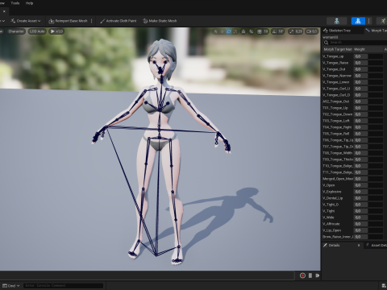Open mode options three-dot menu
387x290 pixels.
(368, 21)
